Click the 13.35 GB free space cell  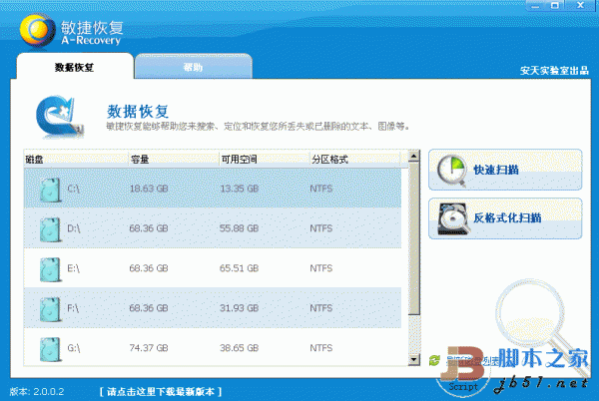point(240,189)
